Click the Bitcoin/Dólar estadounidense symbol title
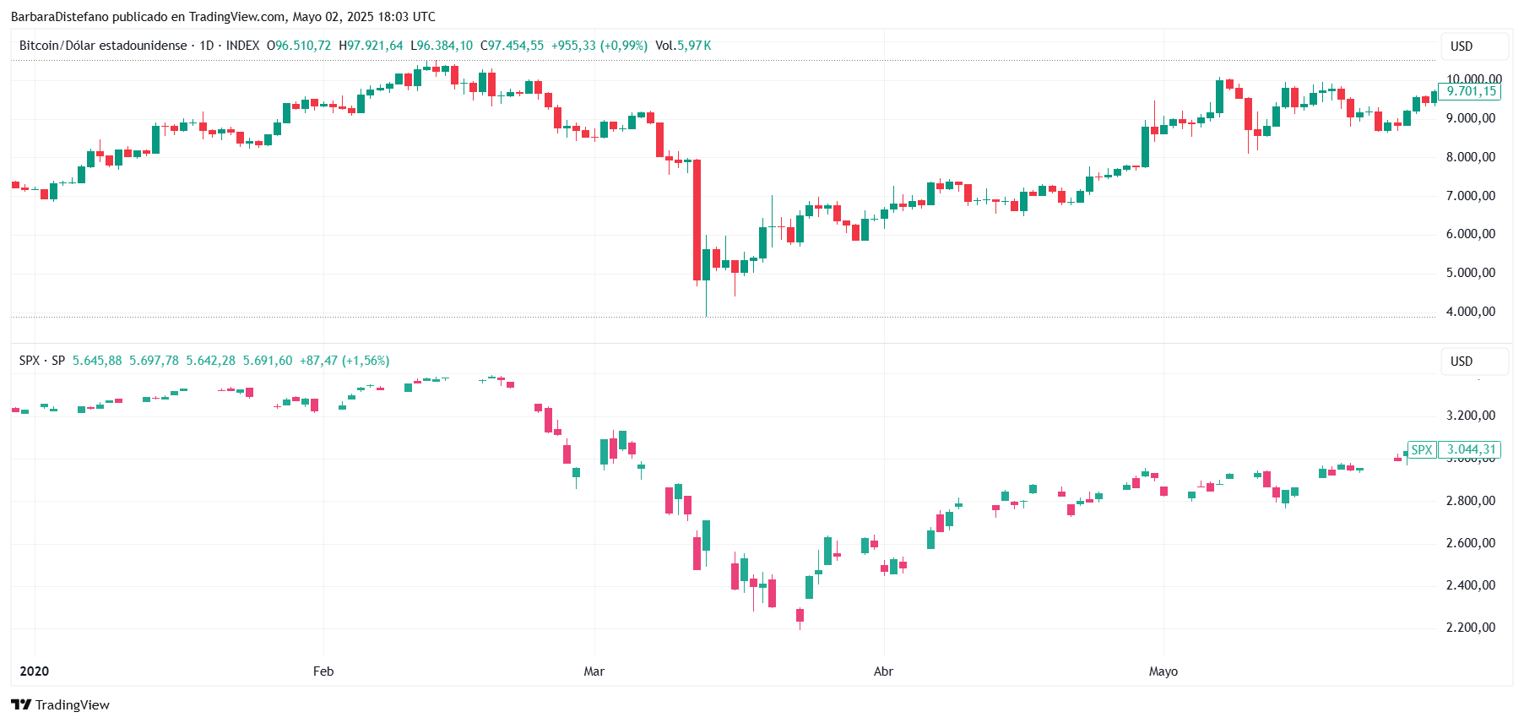 [103, 46]
